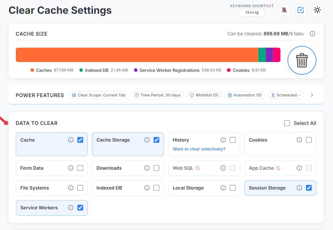The height and width of the screenshot is (230, 333).
Task: Click the large trash can clear button
Action: (302, 60)
